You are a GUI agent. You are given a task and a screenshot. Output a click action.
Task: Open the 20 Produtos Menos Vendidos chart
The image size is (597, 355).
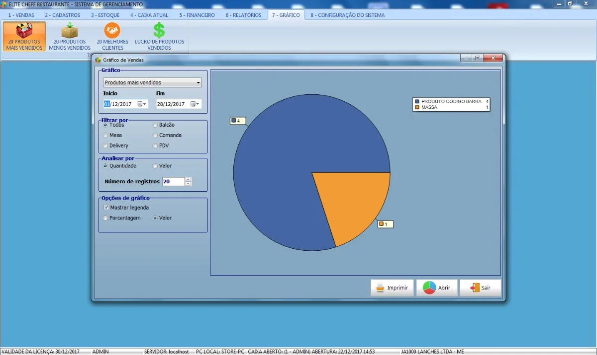pos(70,36)
